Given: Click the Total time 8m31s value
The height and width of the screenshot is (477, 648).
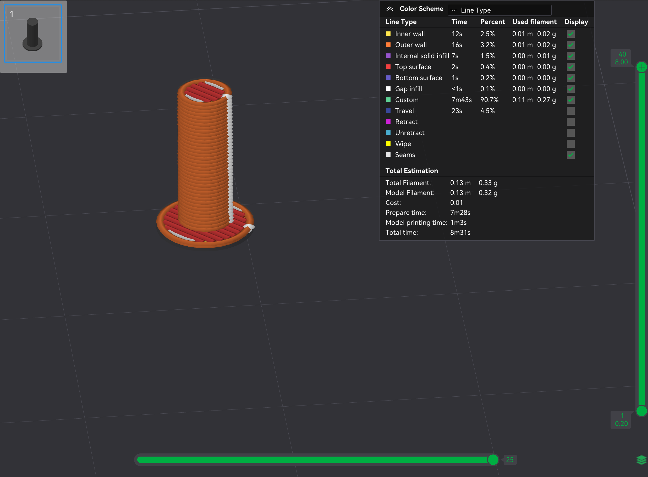Looking at the screenshot, I should [x=460, y=232].
